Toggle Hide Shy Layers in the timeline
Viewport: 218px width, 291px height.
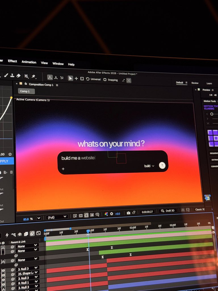tap(20, 234)
